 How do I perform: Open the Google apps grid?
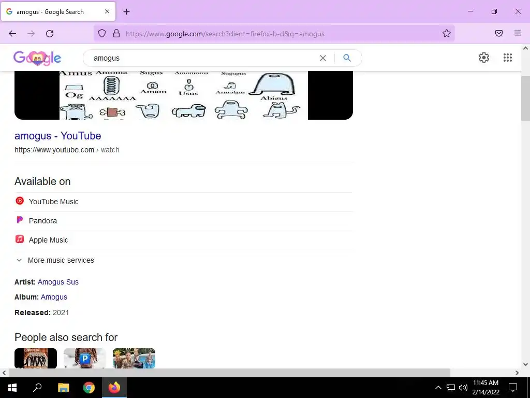point(507,58)
